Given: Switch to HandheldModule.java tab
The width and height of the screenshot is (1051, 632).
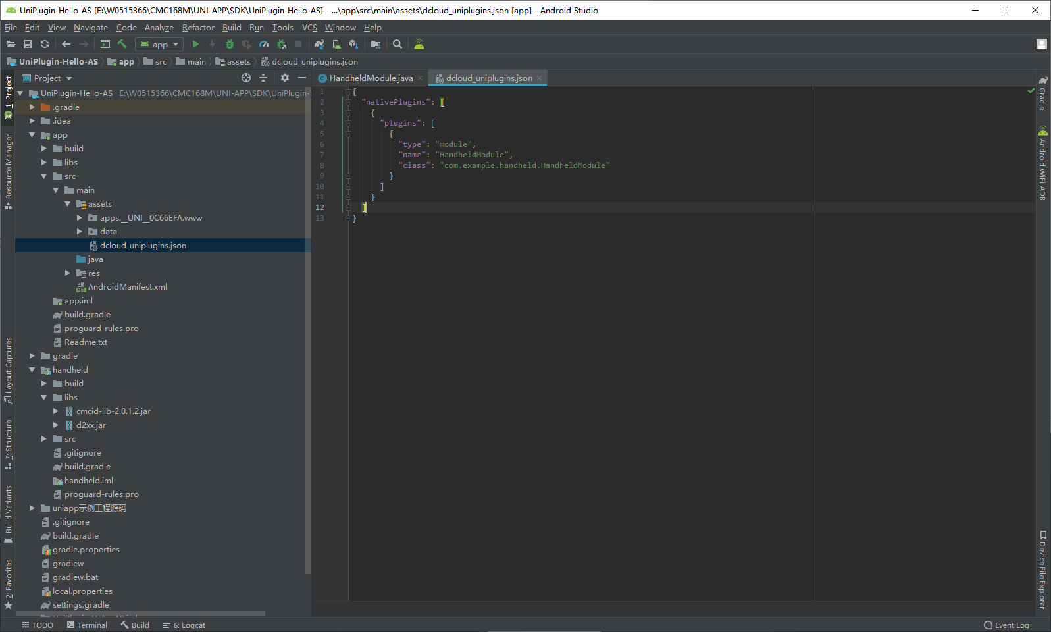Looking at the screenshot, I should click(371, 78).
